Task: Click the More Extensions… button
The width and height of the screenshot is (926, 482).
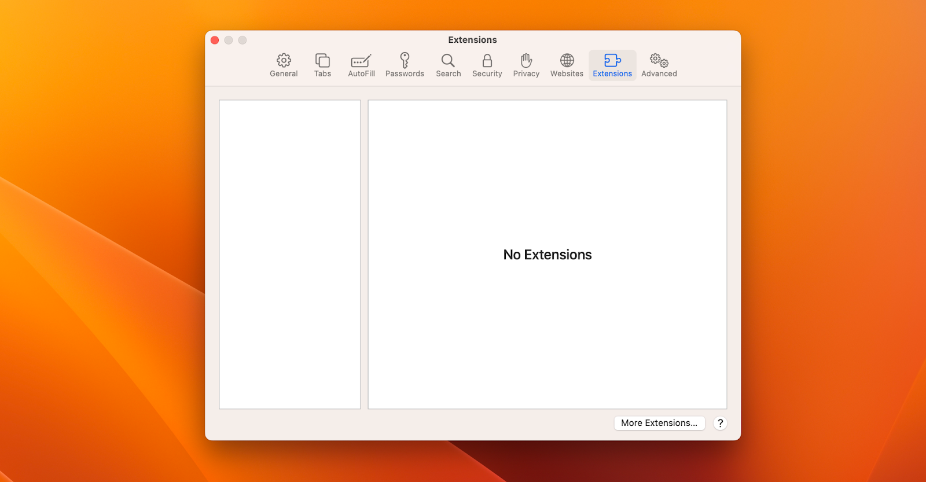Action: click(x=659, y=423)
